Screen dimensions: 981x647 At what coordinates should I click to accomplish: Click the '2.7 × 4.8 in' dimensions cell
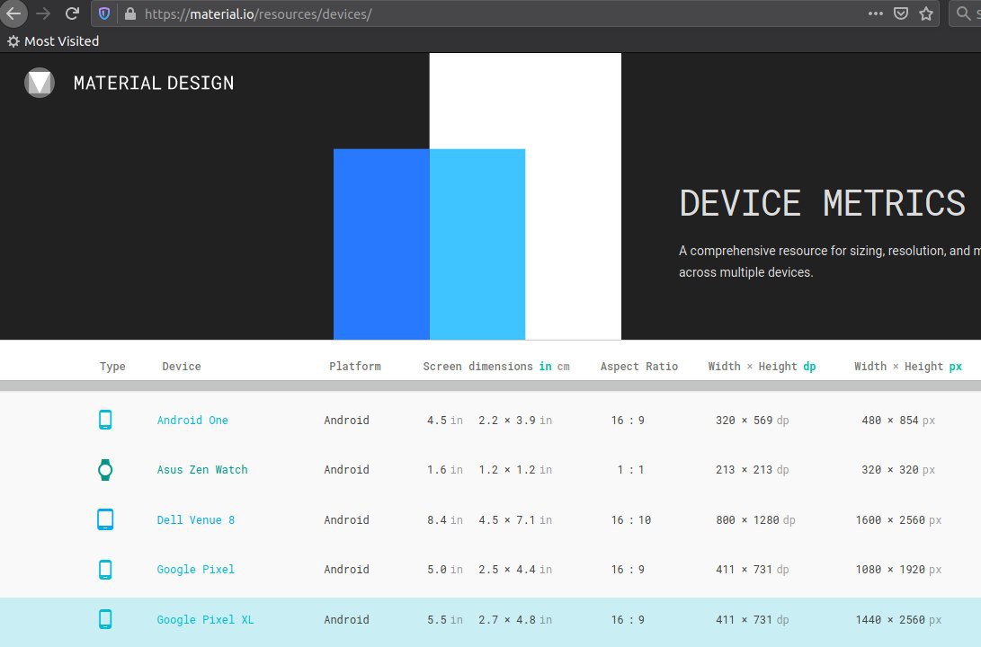[515, 619]
